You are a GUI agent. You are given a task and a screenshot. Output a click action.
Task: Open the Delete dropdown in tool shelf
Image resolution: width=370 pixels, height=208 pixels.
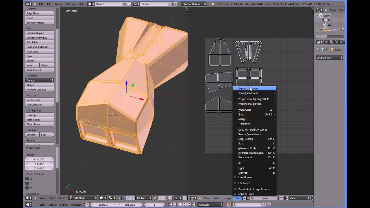click(x=40, y=80)
